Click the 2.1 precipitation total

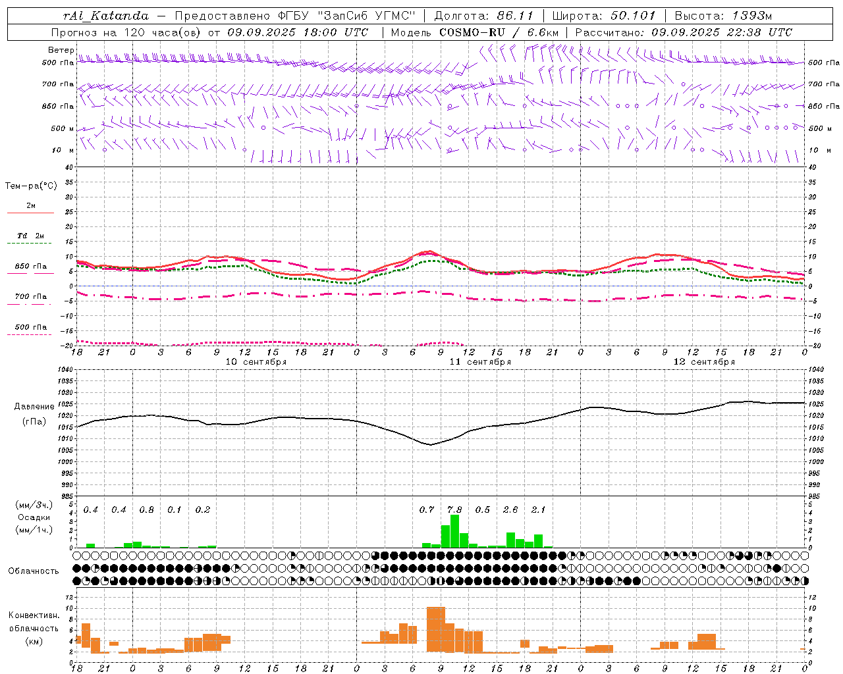(538, 509)
